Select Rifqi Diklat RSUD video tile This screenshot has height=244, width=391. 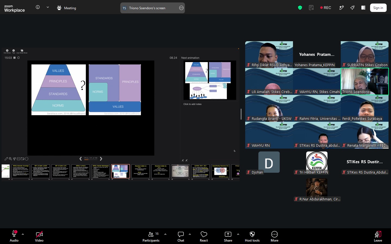(x=269, y=54)
